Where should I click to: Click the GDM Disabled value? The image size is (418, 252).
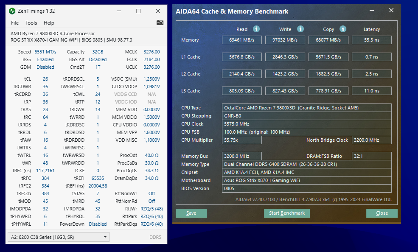[x=45, y=67]
